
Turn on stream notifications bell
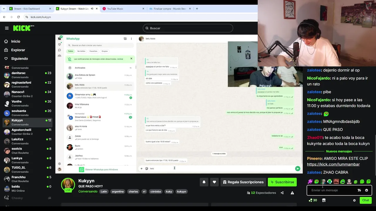point(204,182)
